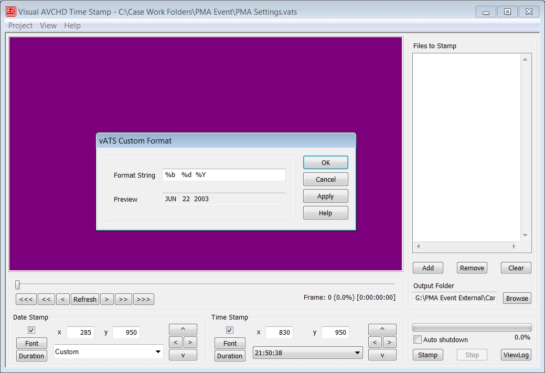Remove selected file from stamp list

(x=472, y=268)
